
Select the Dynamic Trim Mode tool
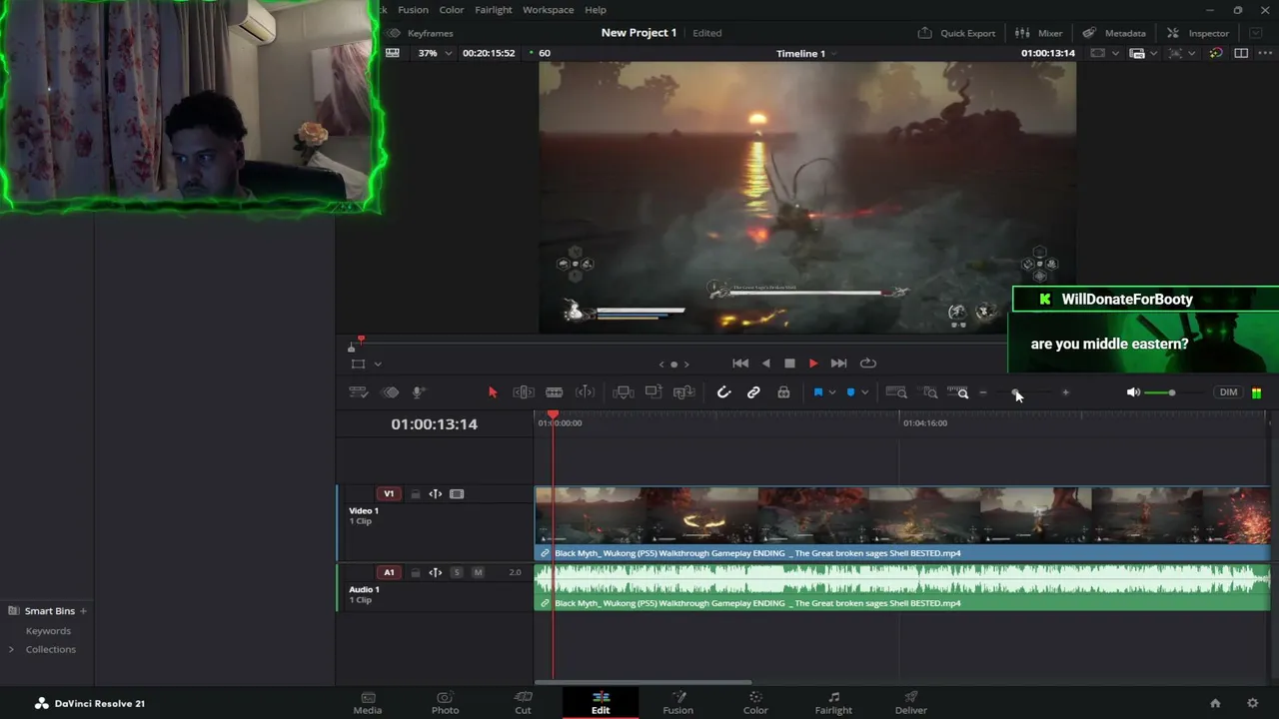click(x=586, y=392)
